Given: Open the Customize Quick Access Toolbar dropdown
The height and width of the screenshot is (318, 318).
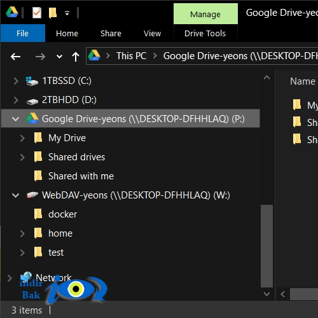Looking at the screenshot, I should tap(67, 13).
